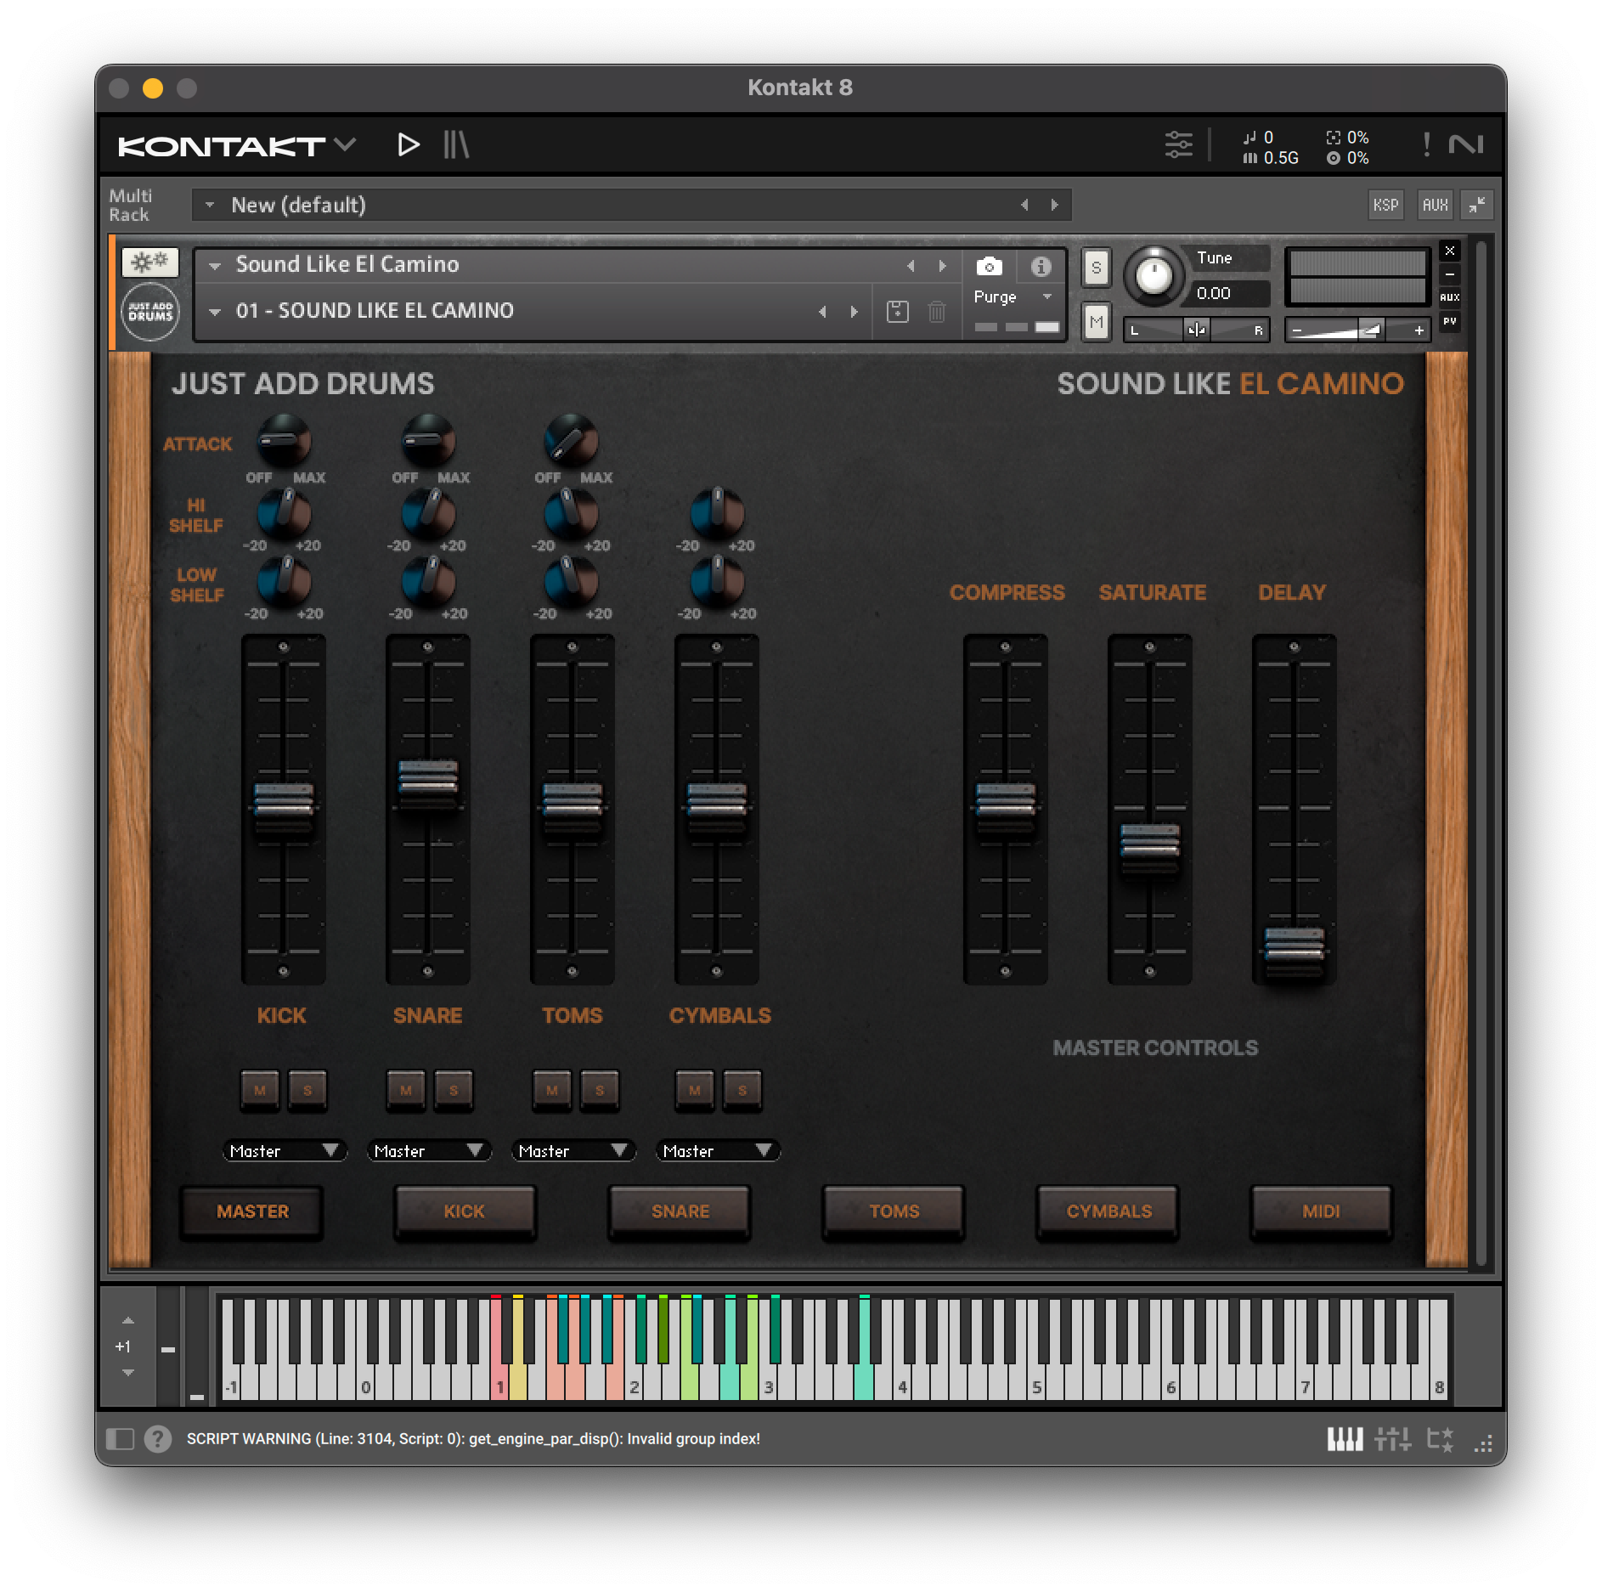This screenshot has width=1602, height=1592.
Task: Save the snapshot with the disk icon
Action: (897, 312)
